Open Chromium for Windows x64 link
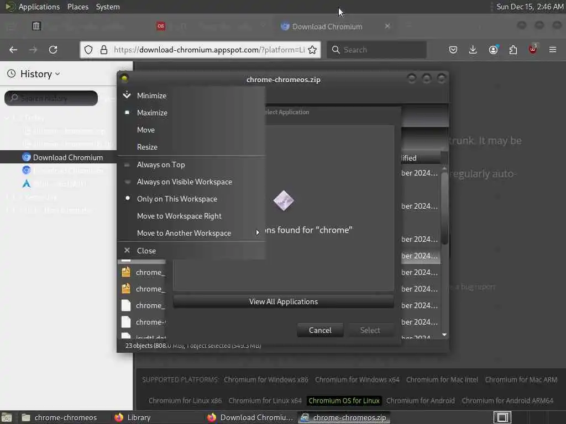 coord(357,380)
